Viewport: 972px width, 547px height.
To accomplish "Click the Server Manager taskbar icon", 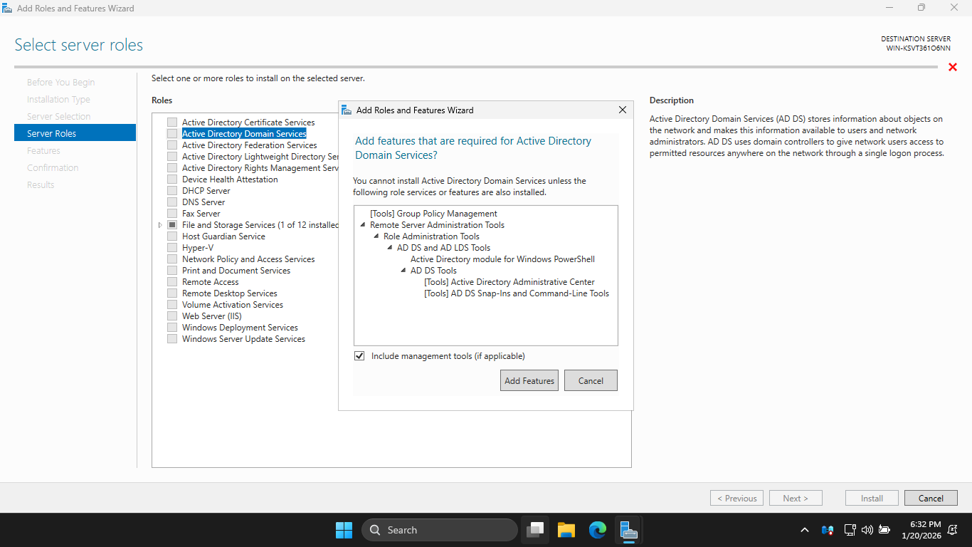I will pos(628,530).
